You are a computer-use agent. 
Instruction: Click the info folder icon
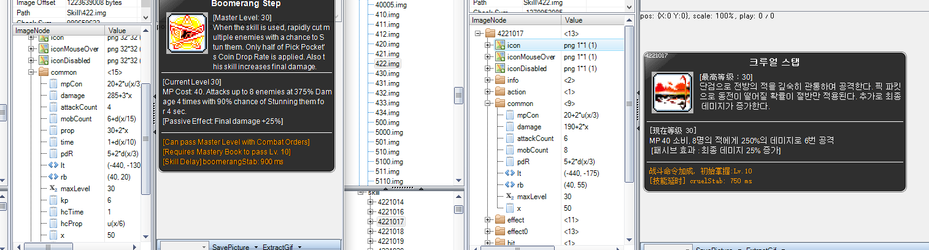(x=500, y=80)
